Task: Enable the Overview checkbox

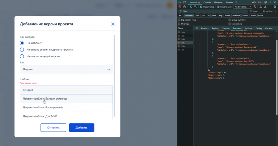Action: click(x=179, y=24)
